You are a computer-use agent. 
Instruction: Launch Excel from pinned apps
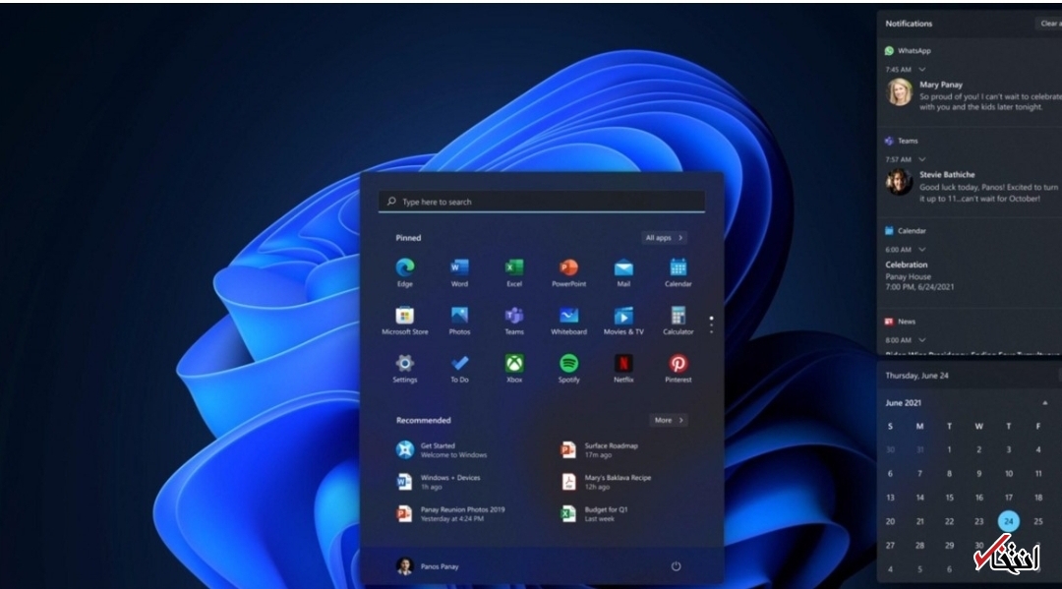click(513, 267)
